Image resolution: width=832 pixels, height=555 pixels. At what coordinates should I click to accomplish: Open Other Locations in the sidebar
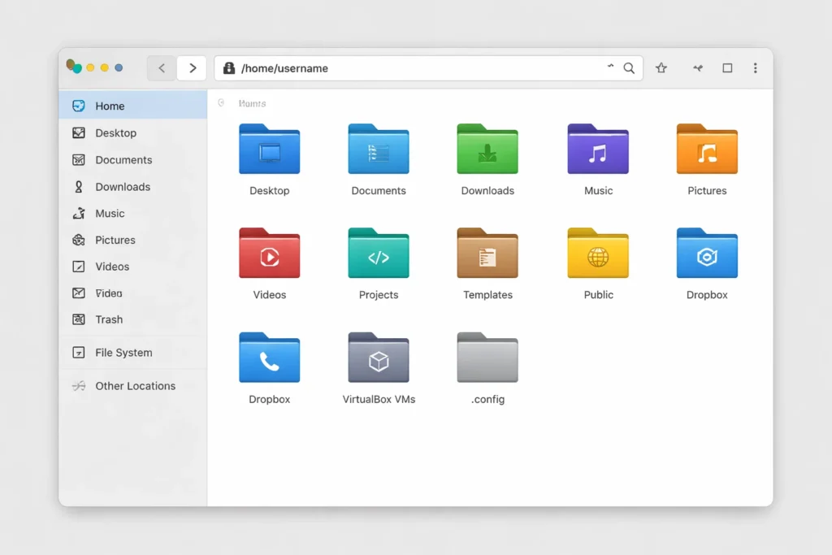pos(135,386)
